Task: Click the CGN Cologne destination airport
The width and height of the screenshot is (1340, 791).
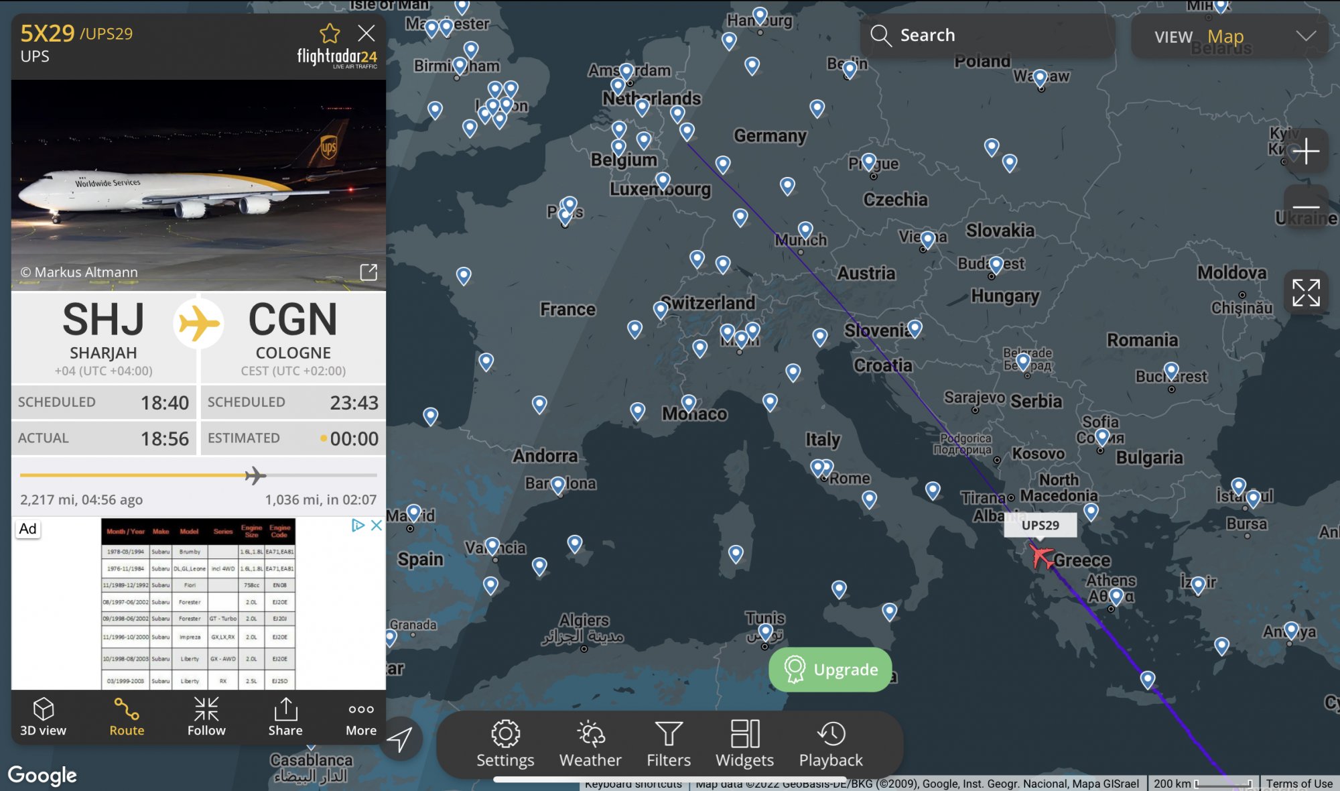Action: [293, 338]
